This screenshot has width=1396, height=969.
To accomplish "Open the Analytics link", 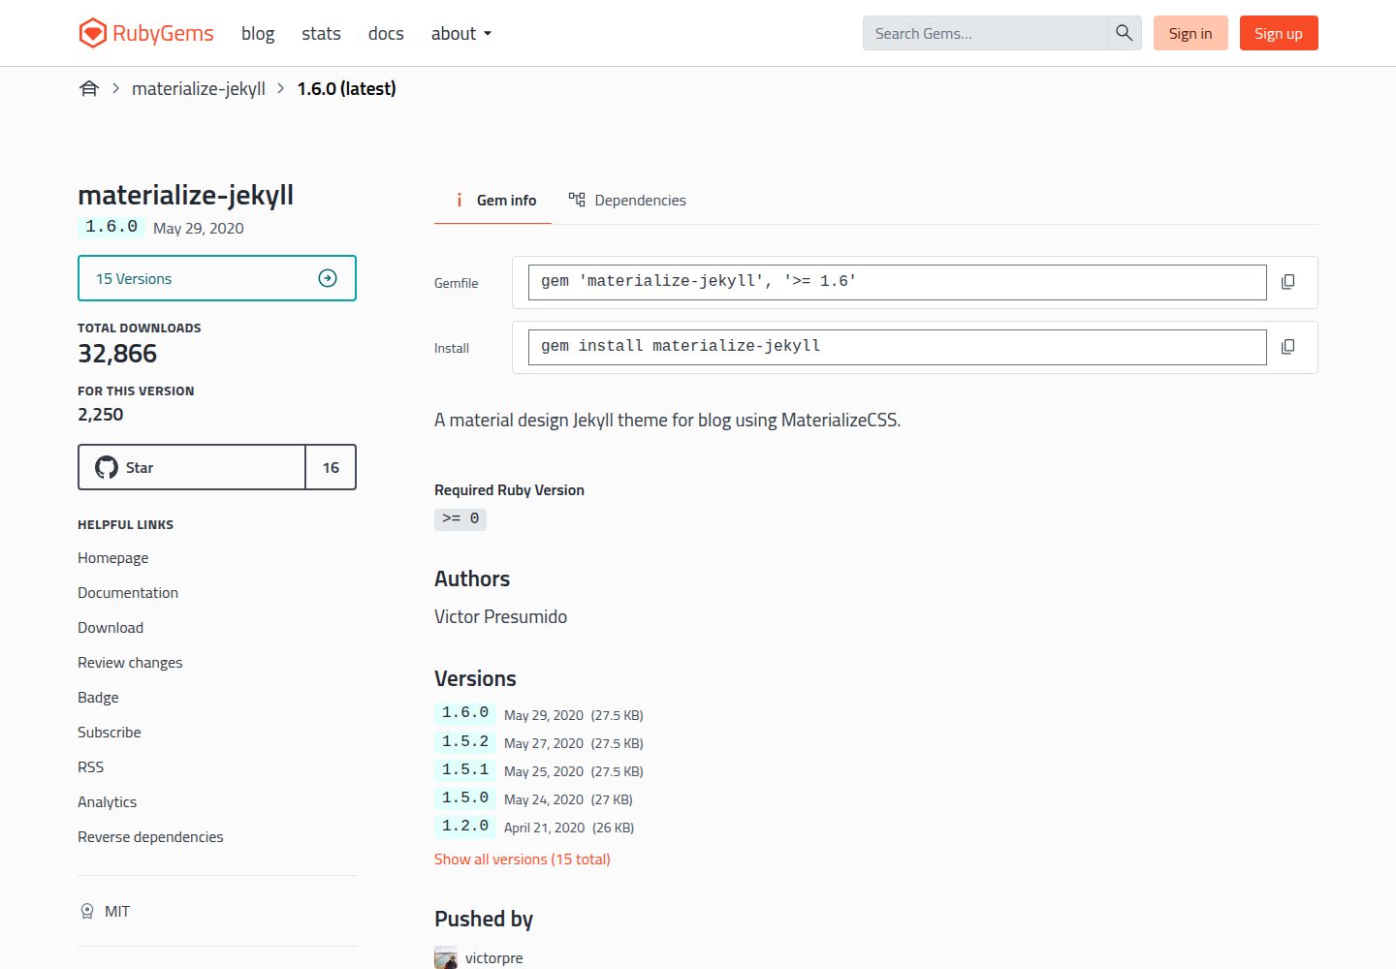I will tap(108, 801).
